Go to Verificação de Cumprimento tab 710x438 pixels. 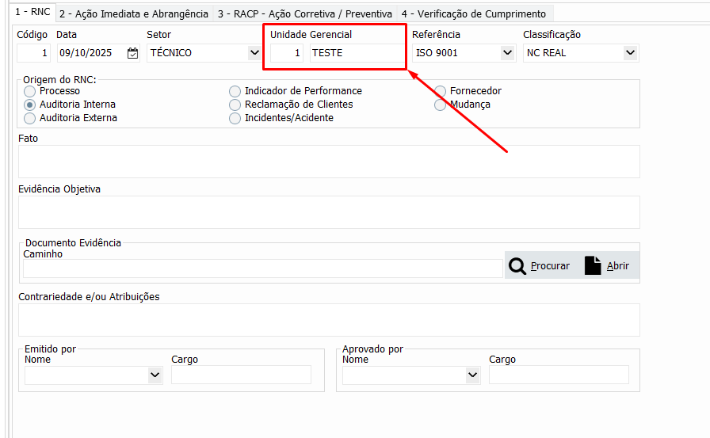click(473, 14)
